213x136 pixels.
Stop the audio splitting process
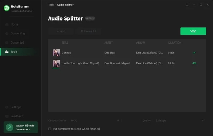click(x=193, y=31)
